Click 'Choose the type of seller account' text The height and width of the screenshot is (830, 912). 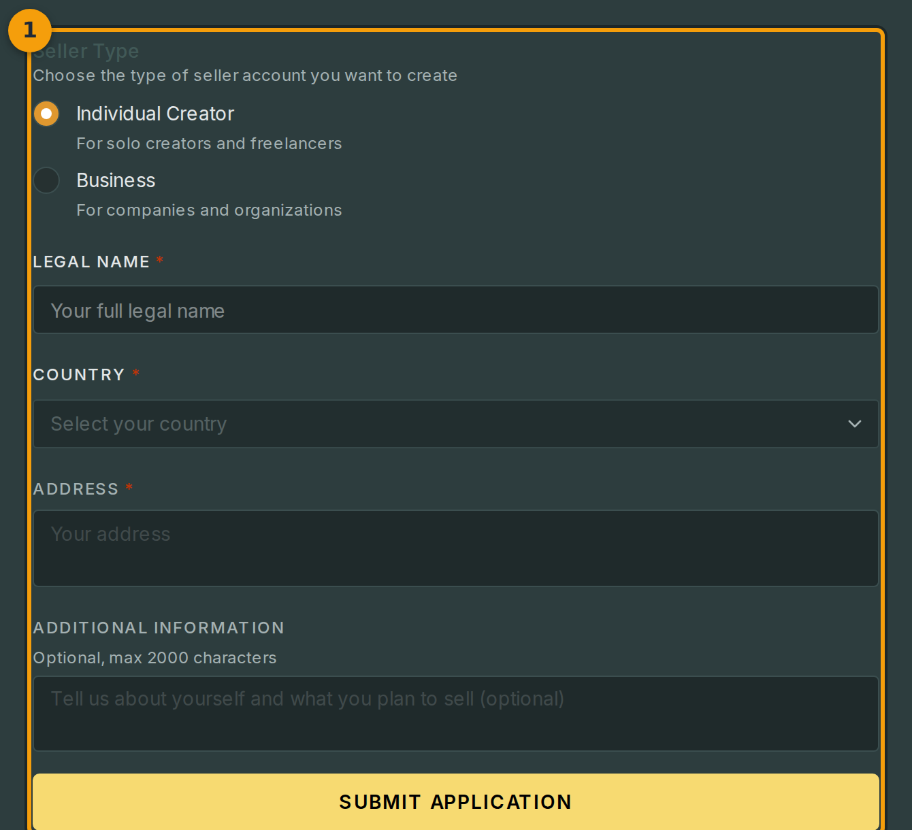click(x=245, y=76)
